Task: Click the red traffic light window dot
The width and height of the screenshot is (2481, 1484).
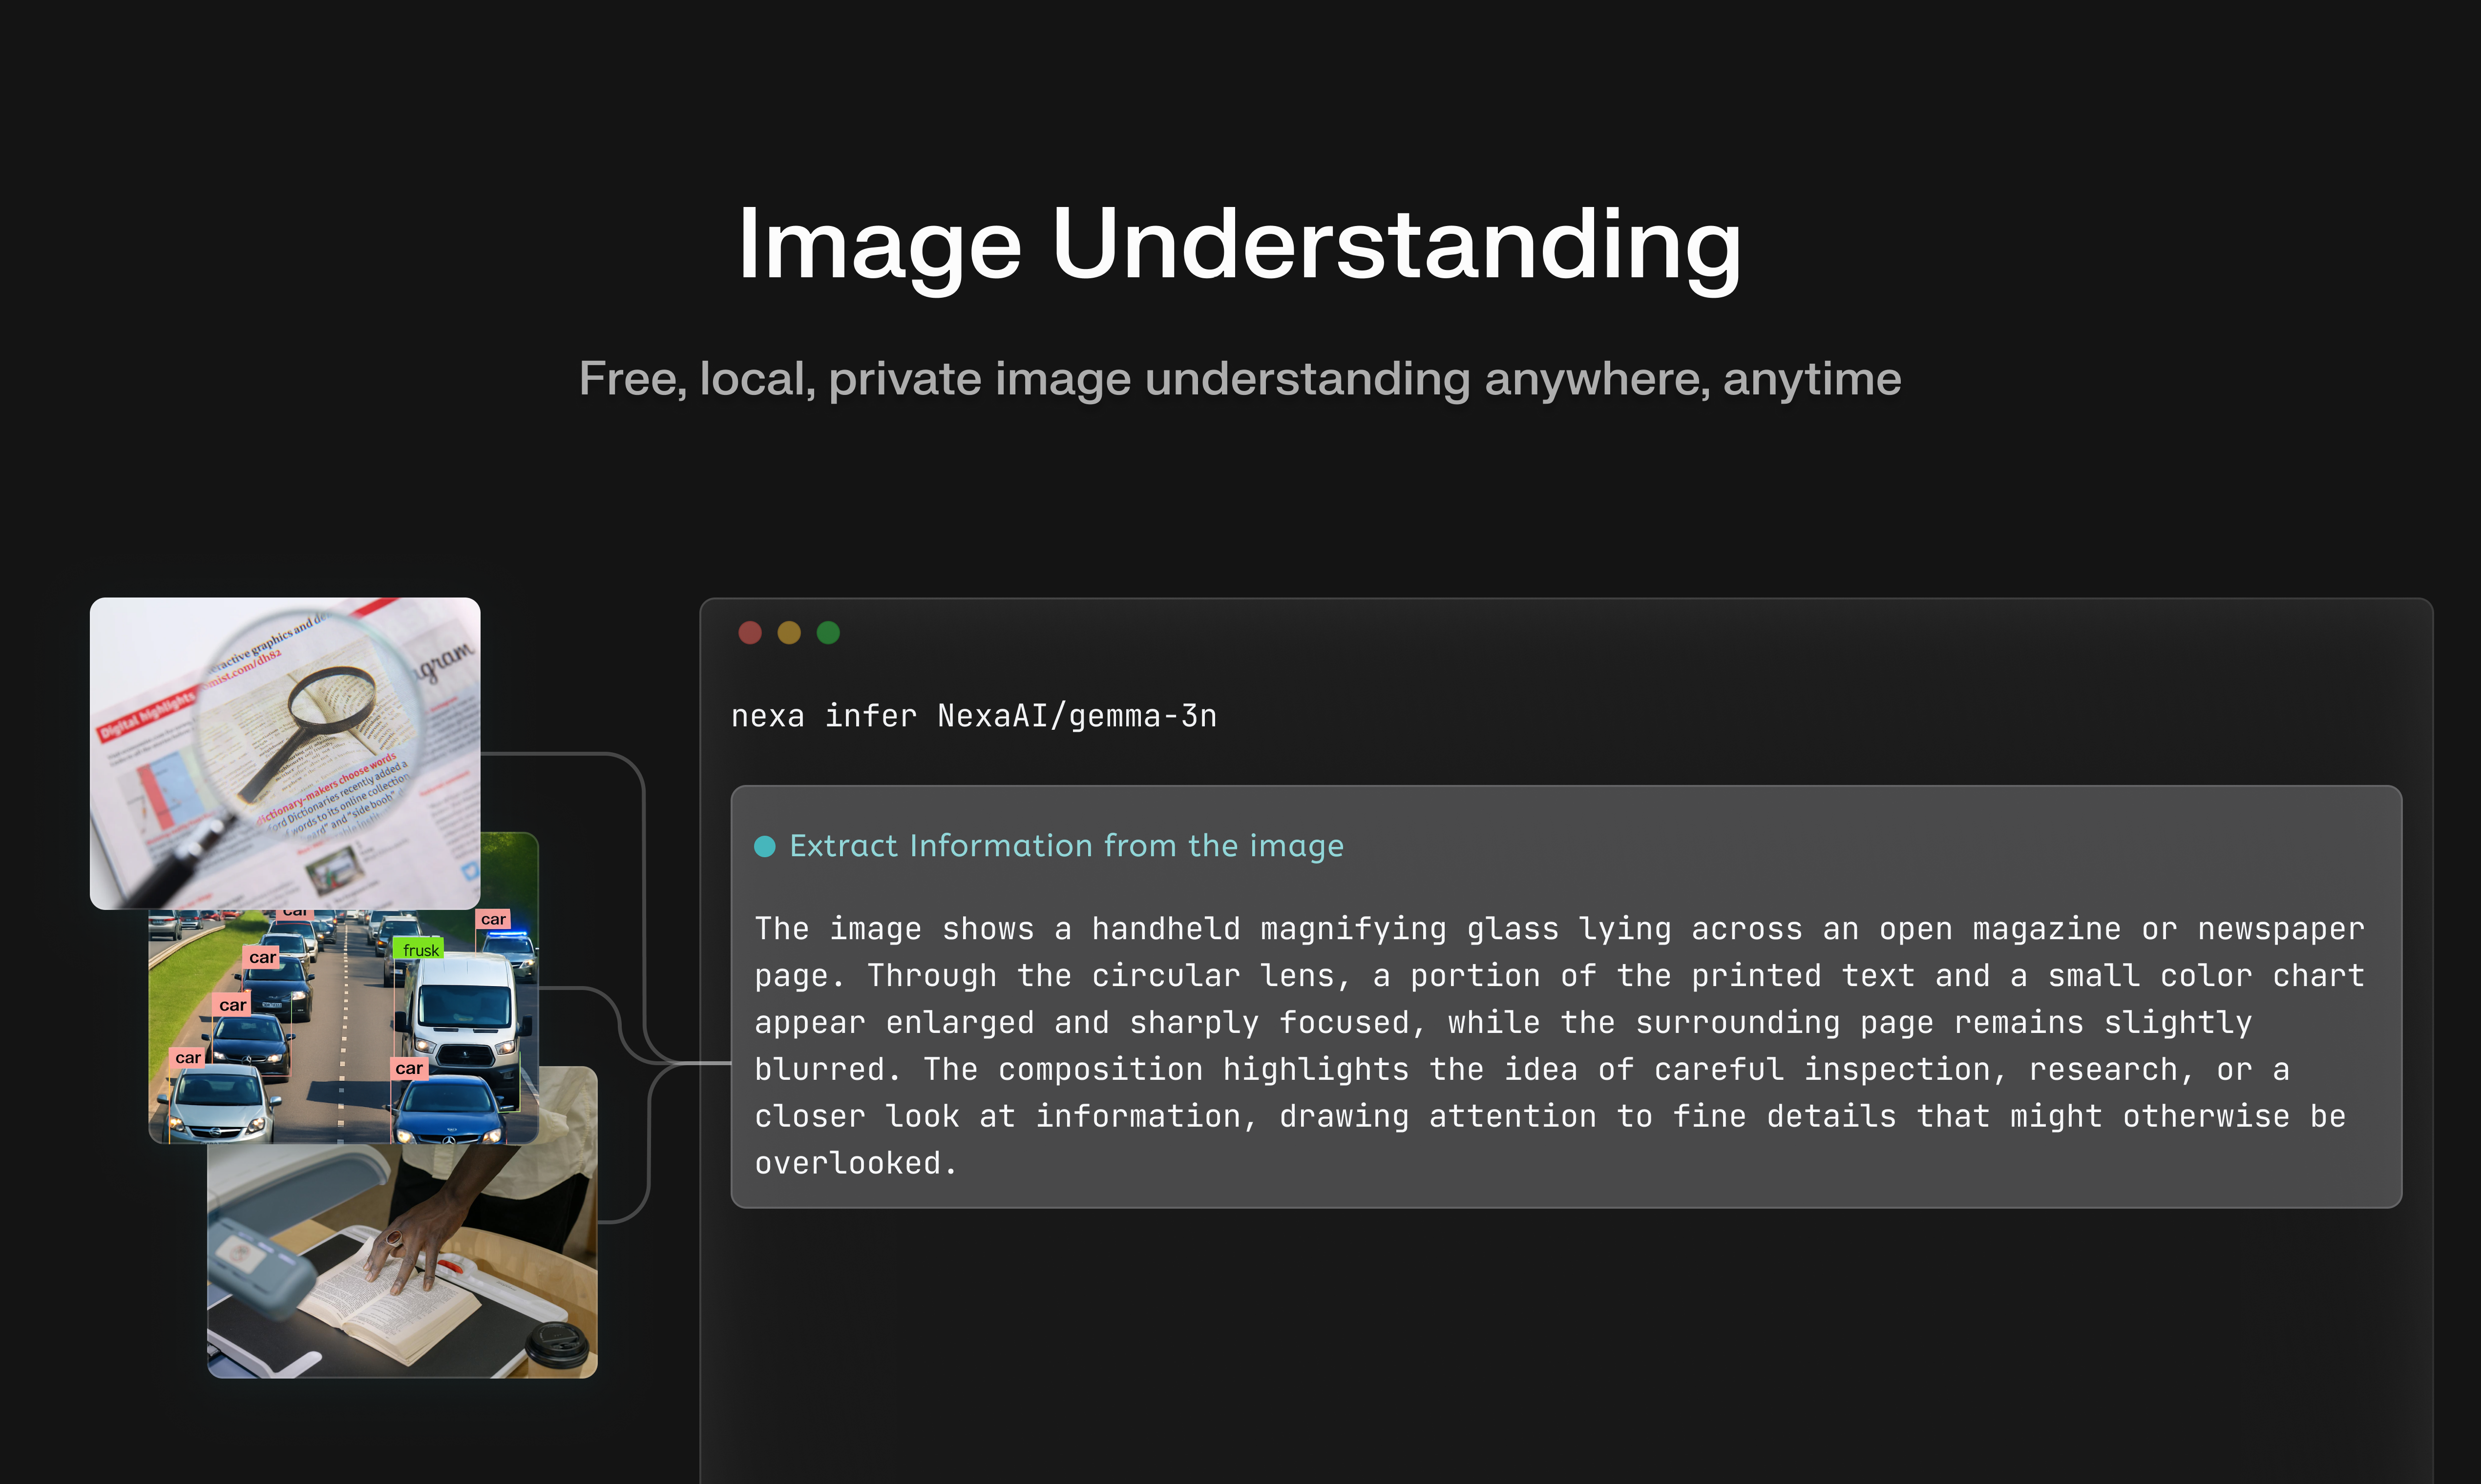Action: 750,632
